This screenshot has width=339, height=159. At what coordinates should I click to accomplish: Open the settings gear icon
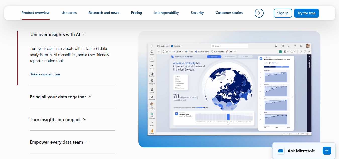coord(283,46)
